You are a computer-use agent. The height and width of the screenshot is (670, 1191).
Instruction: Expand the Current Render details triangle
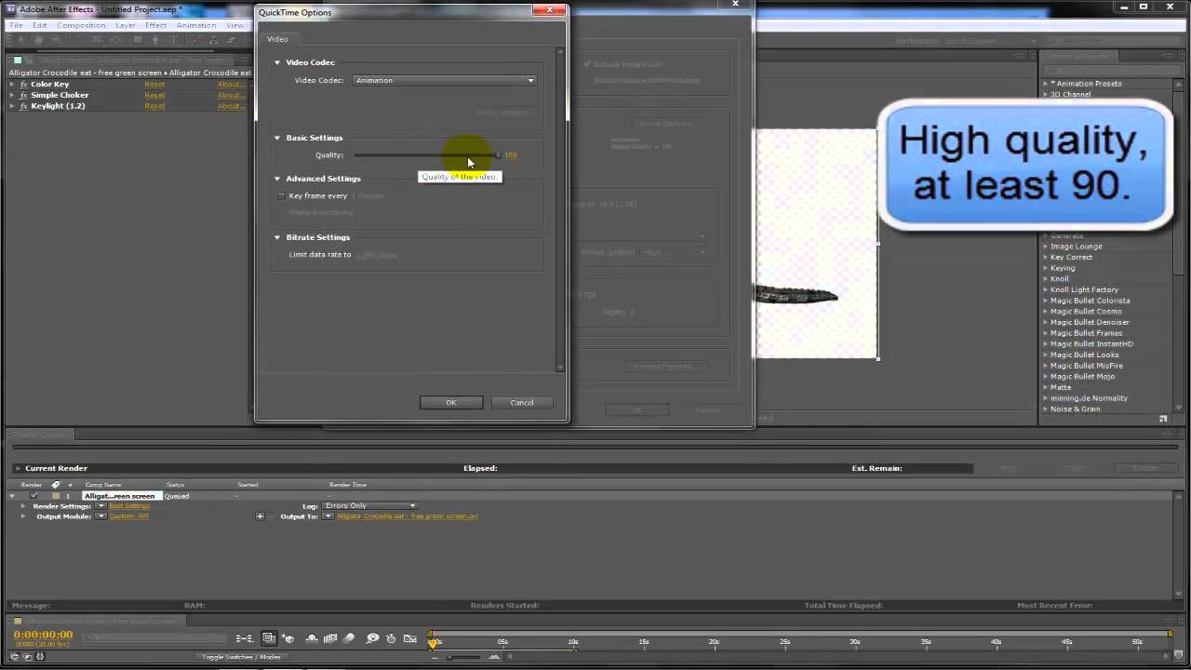click(x=17, y=468)
